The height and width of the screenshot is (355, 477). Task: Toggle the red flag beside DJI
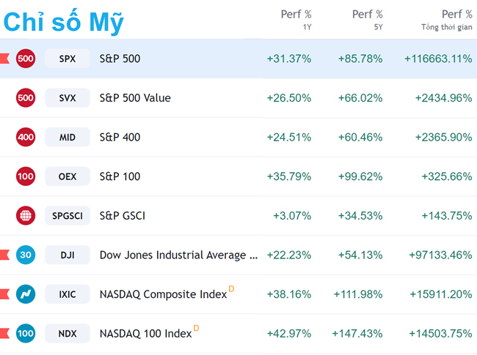tap(4, 255)
